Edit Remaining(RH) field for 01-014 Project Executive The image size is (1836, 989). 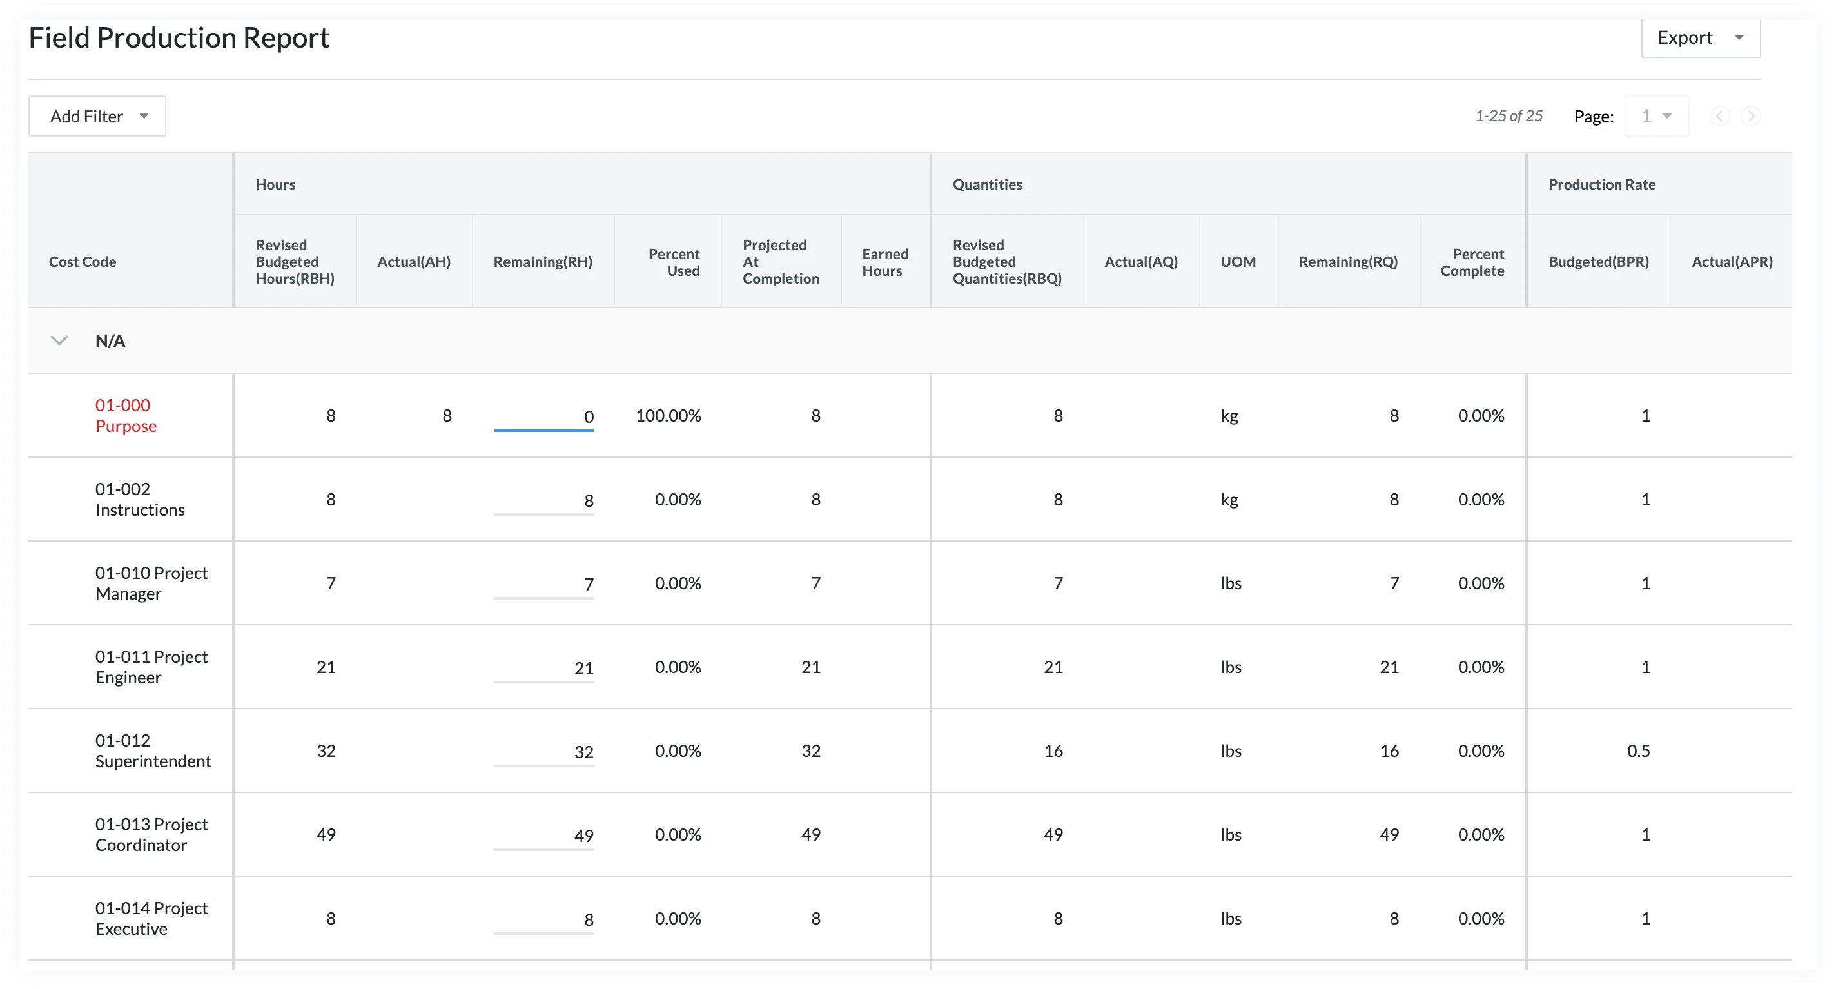pos(544,920)
